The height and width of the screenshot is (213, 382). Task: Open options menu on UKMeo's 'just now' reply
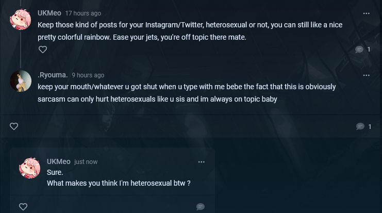coord(202,162)
